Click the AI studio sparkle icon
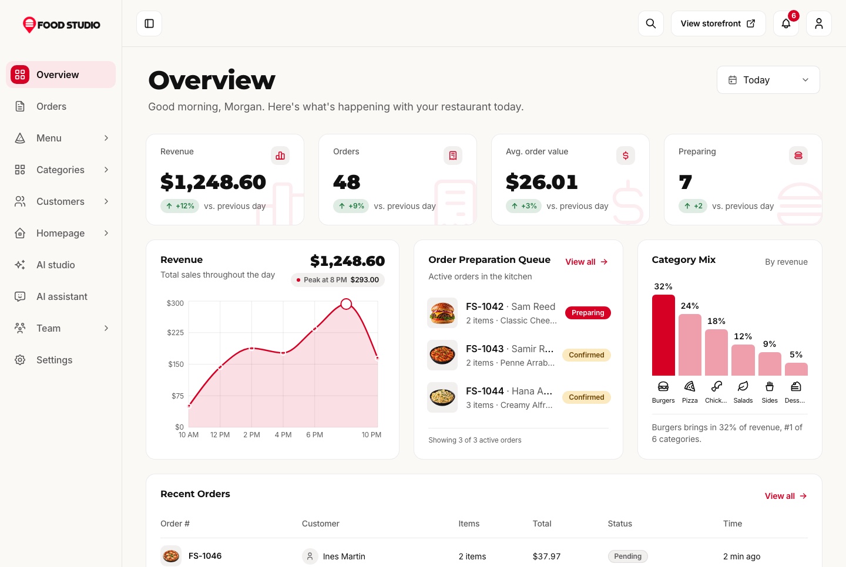 20,265
